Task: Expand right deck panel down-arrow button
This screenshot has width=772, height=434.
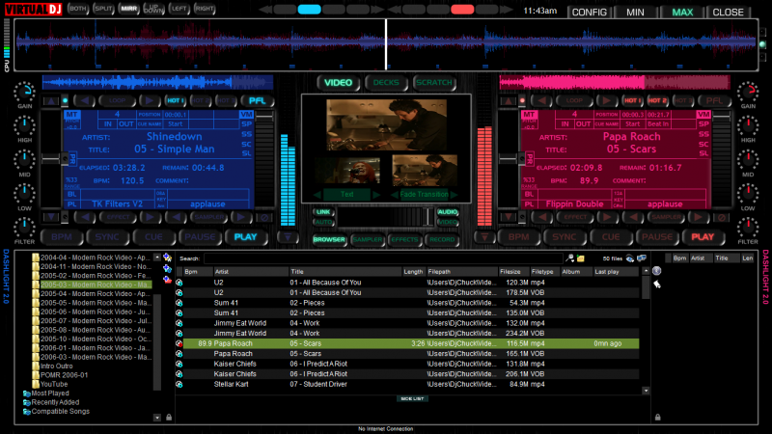Action: pos(484,237)
